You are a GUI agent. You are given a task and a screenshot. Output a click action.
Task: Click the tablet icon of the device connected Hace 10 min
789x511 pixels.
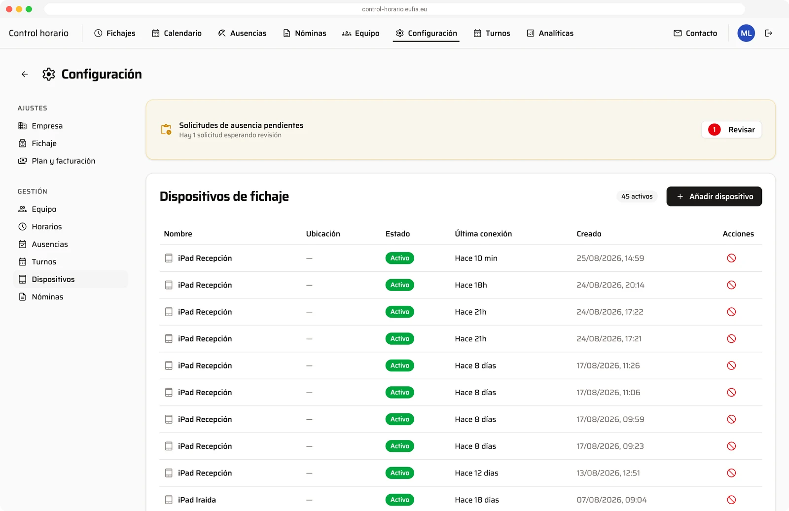tap(169, 258)
